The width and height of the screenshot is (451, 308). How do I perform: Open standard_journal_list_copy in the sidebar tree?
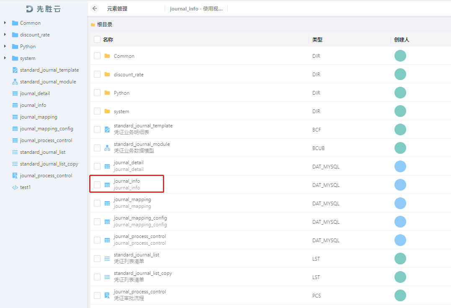49,164
